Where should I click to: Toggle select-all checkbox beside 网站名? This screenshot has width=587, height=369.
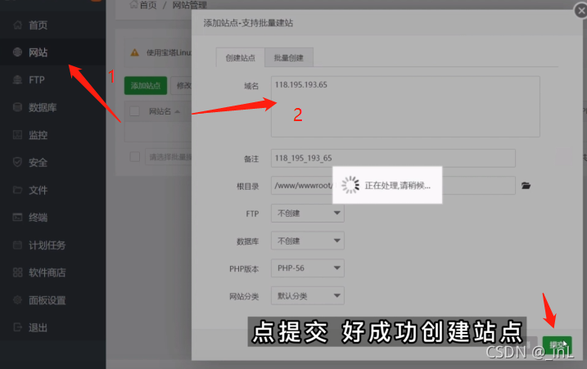click(134, 111)
